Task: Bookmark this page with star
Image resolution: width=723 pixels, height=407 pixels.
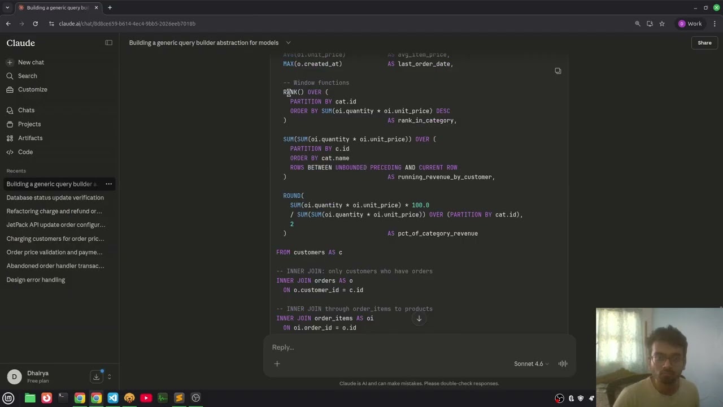Action: tap(662, 24)
